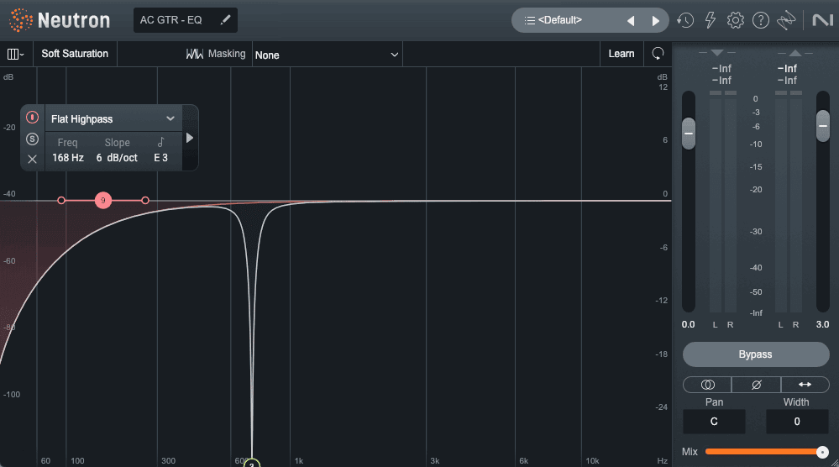Viewport: 839px width, 467px height.
Task: Click the Learn button
Action: coord(621,54)
